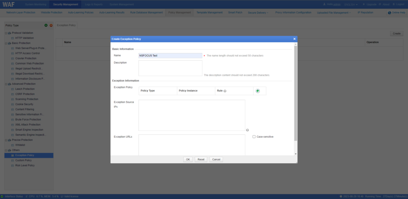Open the Security Management top menu
408x199 pixels.
[66, 4]
